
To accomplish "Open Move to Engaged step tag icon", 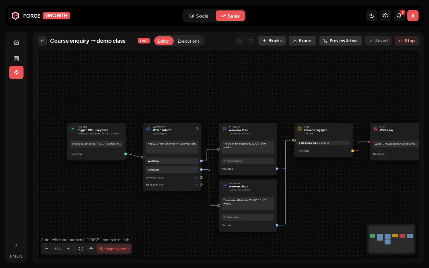I will (300, 129).
